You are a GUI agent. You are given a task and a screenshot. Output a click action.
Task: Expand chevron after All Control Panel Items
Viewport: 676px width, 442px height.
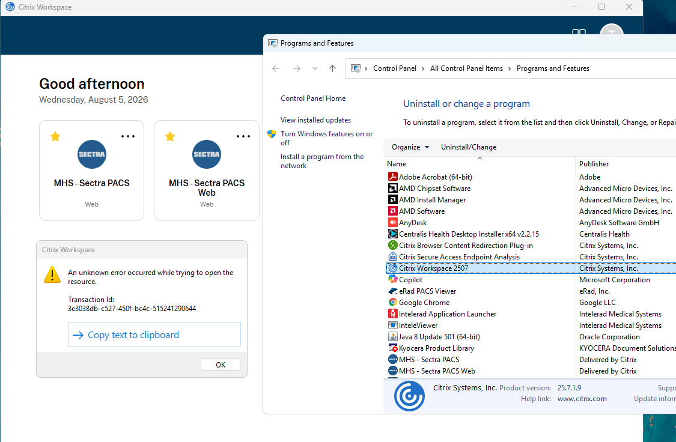pyautogui.click(x=510, y=68)
